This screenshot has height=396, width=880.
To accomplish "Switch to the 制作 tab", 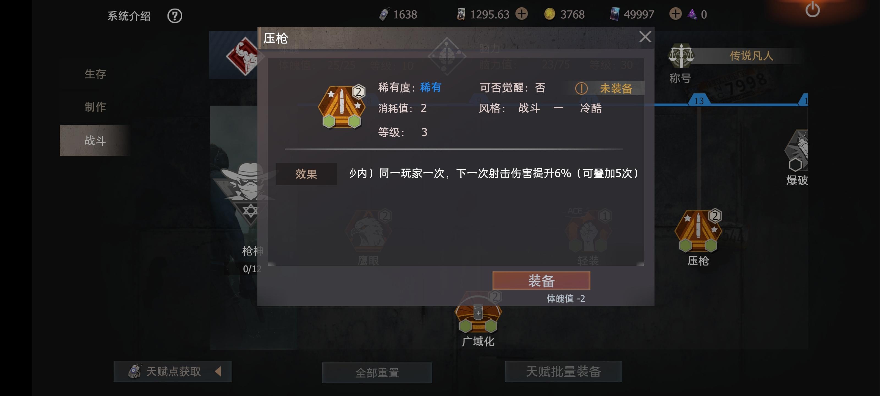I will click(95, 107).
